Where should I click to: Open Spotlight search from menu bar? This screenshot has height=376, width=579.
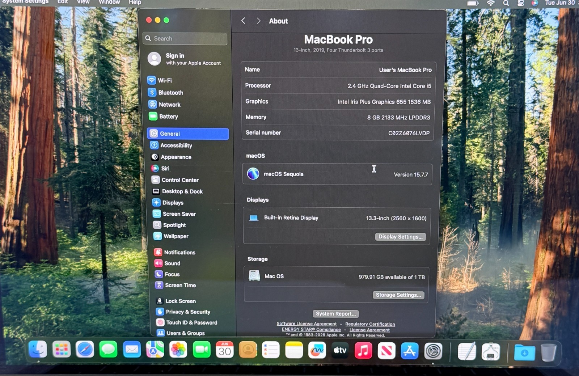506,3
